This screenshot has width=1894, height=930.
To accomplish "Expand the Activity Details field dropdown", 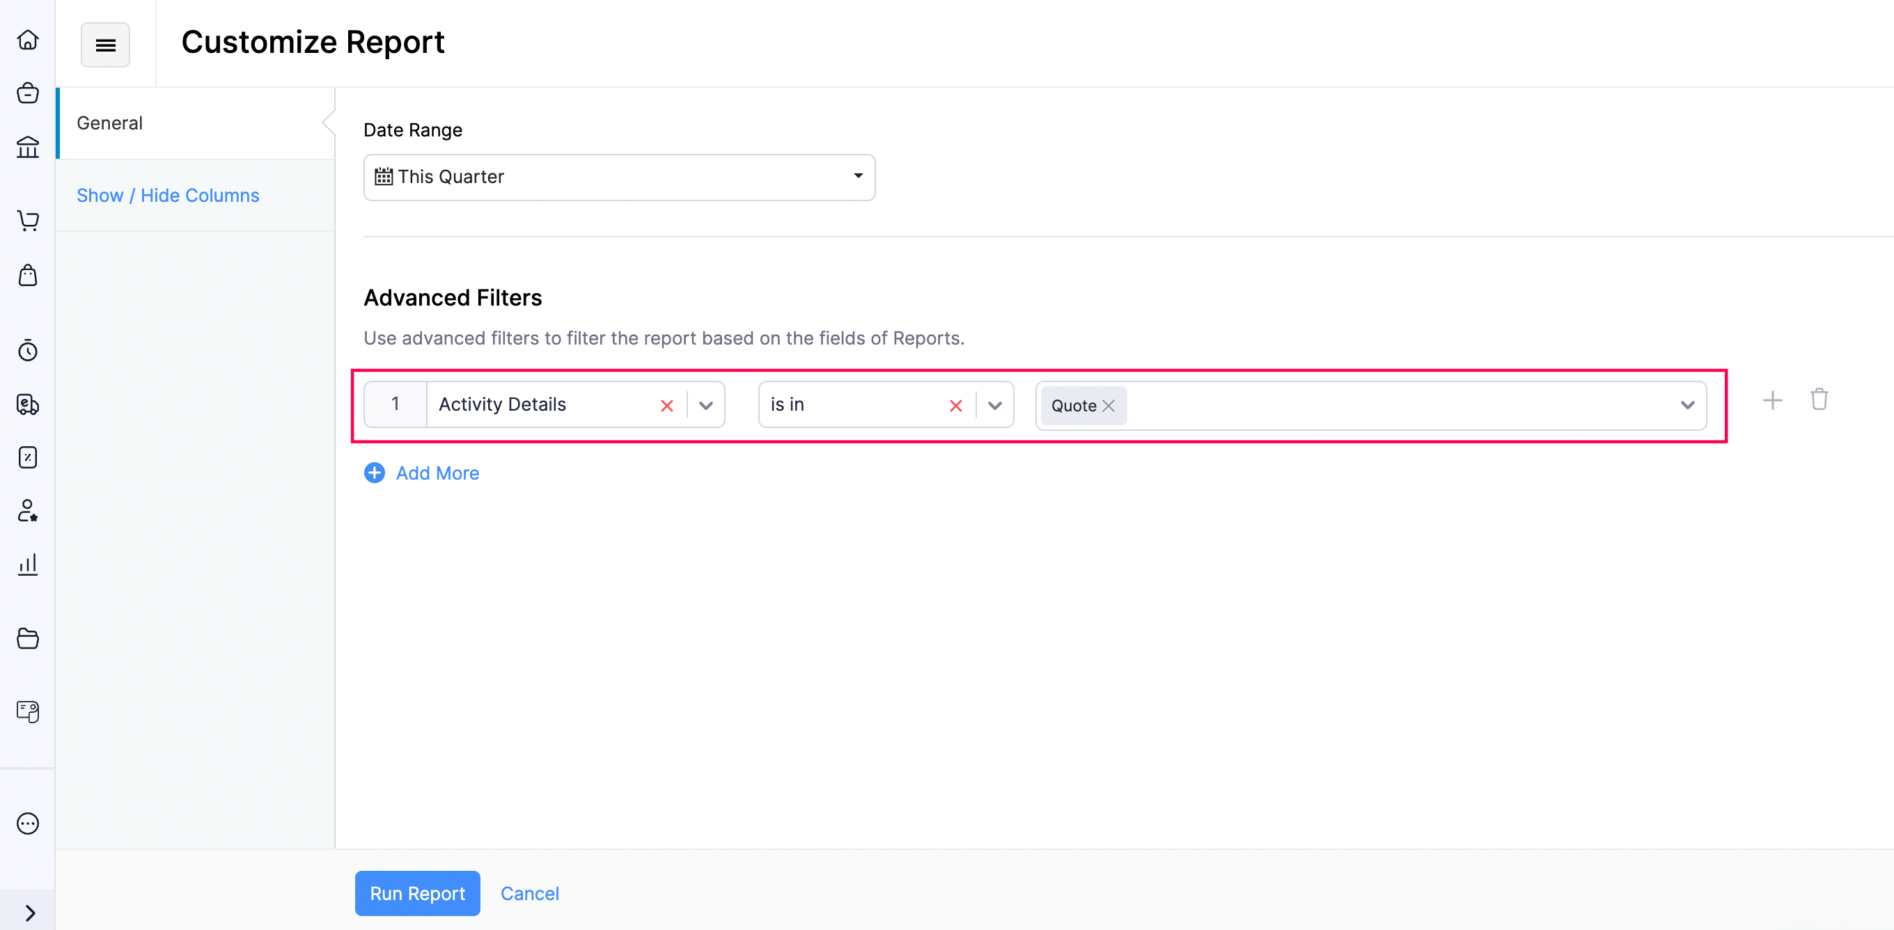I will pos(706,405).
